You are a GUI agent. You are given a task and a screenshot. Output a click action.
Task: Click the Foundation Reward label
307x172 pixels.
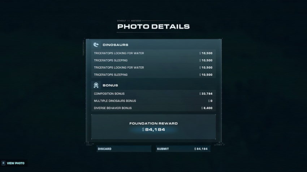tap(153, 123)
